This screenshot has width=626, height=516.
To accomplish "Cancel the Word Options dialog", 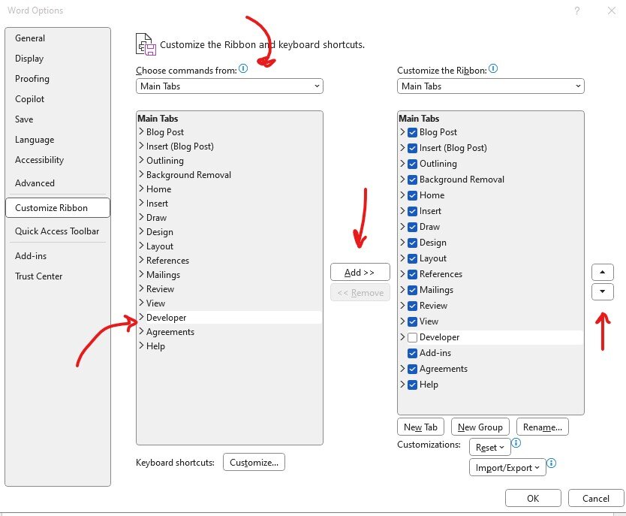I will (596, 499).
